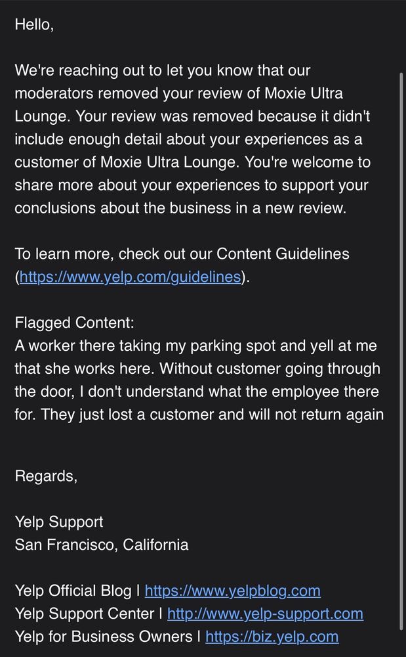Open the yelpblog.com link

coord(232,591)
